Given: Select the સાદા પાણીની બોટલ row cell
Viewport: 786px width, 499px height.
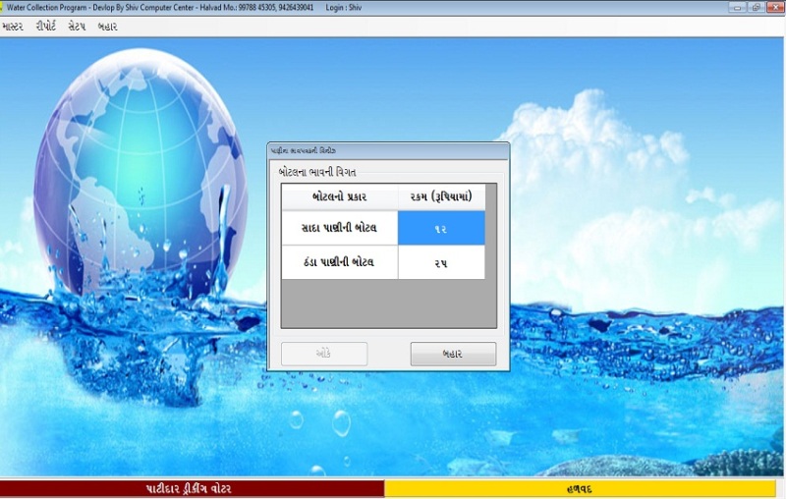Looking at the screenshot, I should coord(339,228).
